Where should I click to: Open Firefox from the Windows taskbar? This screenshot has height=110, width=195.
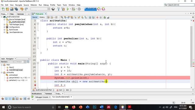[74, 107]
